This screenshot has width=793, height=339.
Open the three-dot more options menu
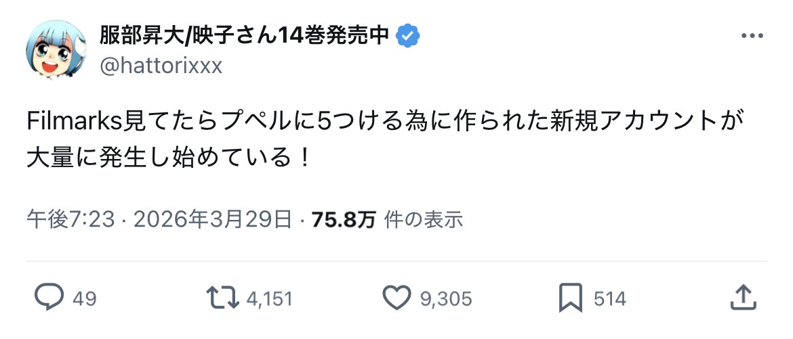tap(752, 35)
